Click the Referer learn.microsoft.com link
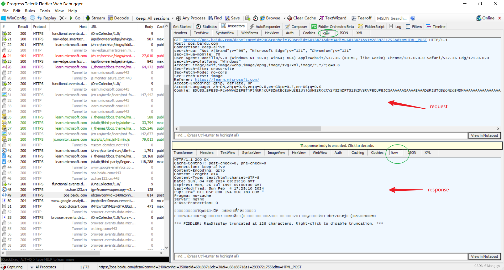The image size is (504, 270). [227, 80]
